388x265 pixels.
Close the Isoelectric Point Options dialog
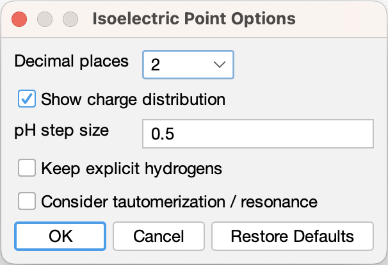19,18
